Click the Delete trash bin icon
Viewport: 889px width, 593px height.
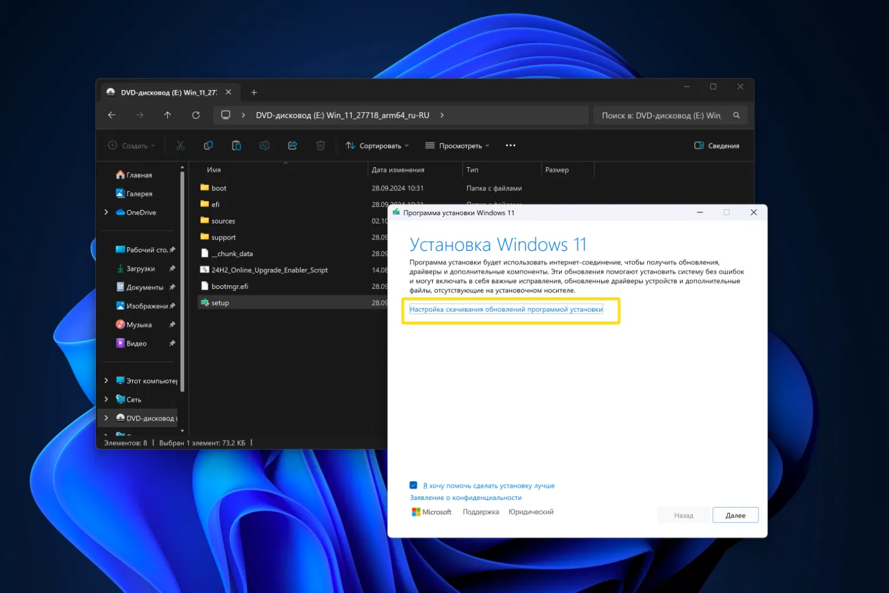pyautogui.click(x=321, y=146)
